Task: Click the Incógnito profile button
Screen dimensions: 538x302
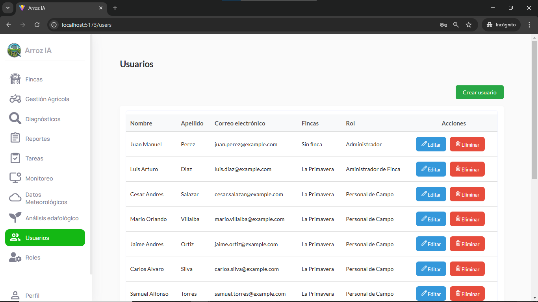Action: 501,25
